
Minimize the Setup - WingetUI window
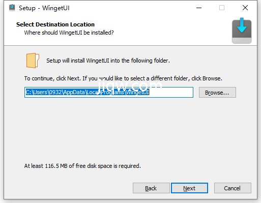pyautogui.click(x=199, y=8)
